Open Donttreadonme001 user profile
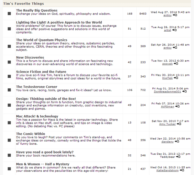 [167, 92]
